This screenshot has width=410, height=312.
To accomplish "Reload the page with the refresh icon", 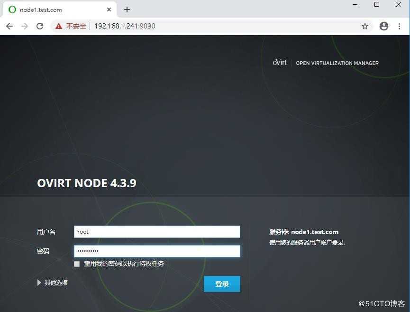I will [x=40, y=26].
